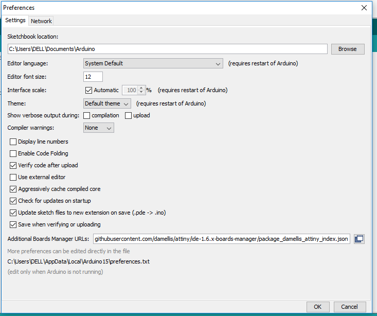
Task: Click the Additional Boards Manager URLs field
Action: [222, 239]
